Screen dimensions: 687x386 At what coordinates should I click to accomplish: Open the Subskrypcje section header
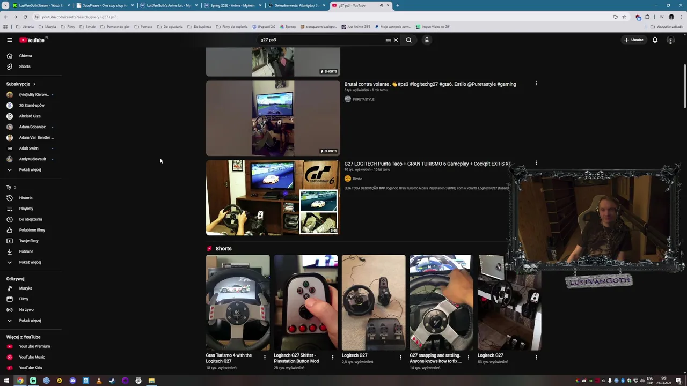(21, 84)
